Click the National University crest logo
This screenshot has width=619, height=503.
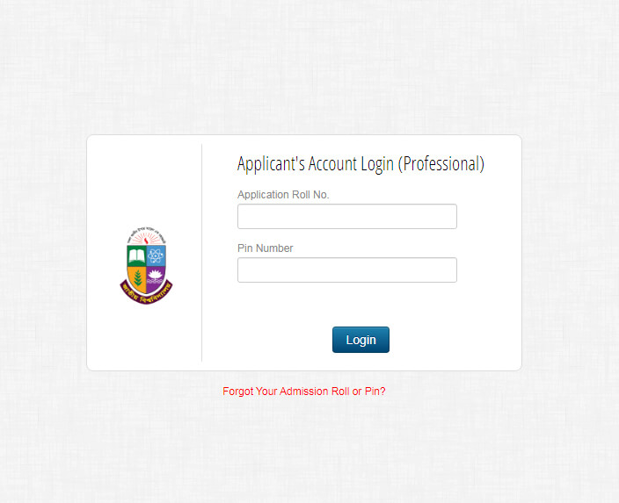pos(146,265)
